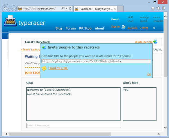Maximize the browser window
Viewport: 169px width, 138px height.
[155, 2]
